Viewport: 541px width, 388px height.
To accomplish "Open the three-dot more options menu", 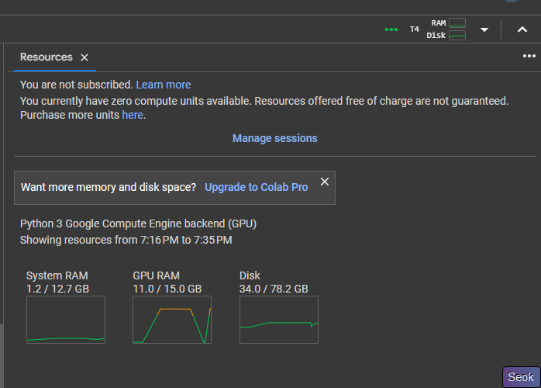I will pyautogui.click(x=529, y=56).
